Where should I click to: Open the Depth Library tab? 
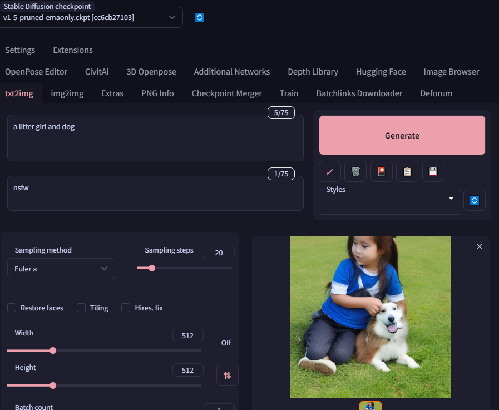[x=313, y=72]
